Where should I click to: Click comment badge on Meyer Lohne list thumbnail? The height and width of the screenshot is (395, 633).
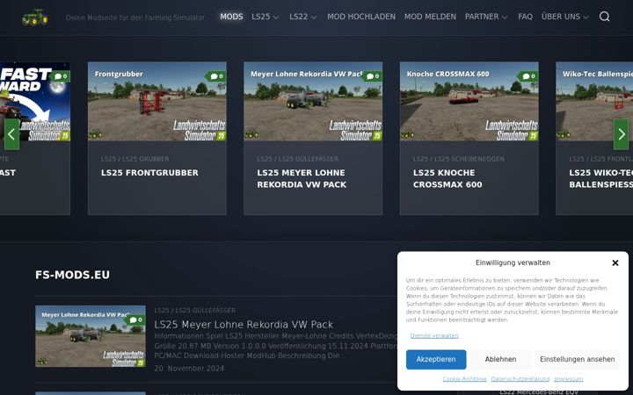135,320
